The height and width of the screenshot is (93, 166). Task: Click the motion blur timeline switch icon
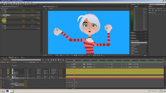click(x=56, y=60)
